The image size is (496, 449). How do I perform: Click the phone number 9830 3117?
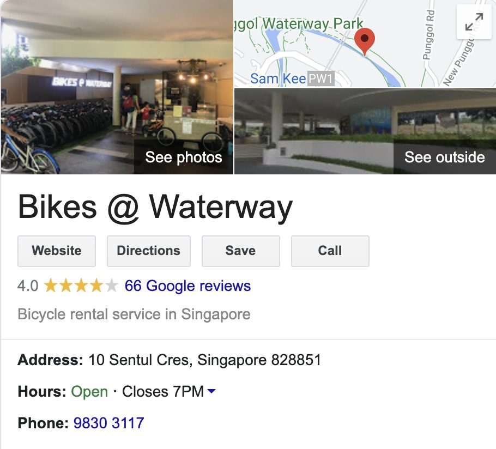point(109,423)
